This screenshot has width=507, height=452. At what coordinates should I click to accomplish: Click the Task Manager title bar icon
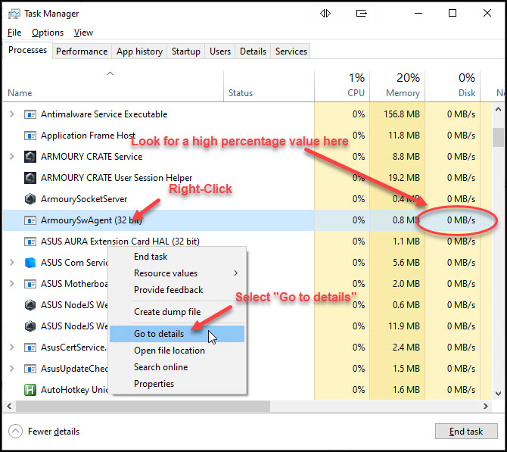tap(14, 14)
